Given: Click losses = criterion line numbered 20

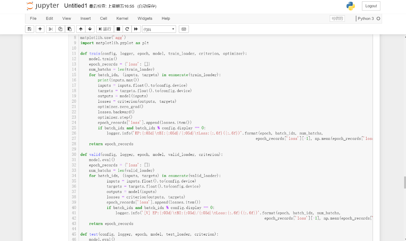Looking at the screenshot, I should [x=137, y=101].
